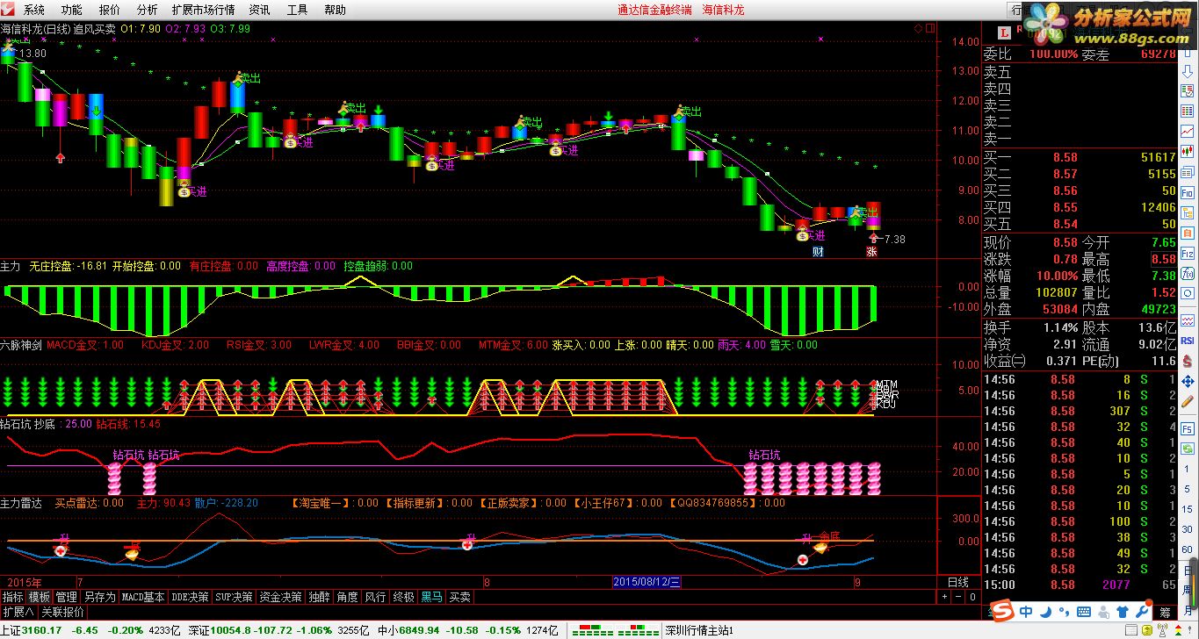
Task: Click the blue four-arrow move icon
Action: 1187,381
